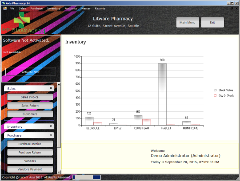The height and width of the screenshot is (181, 240).
Task: Open the File menu
Action: point(12,8)
